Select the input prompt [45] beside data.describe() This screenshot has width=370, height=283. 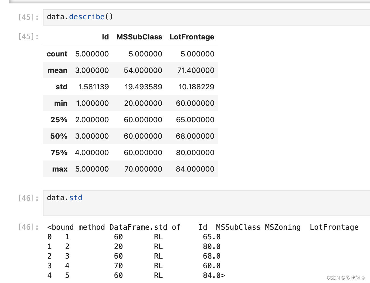click(28, 17)
